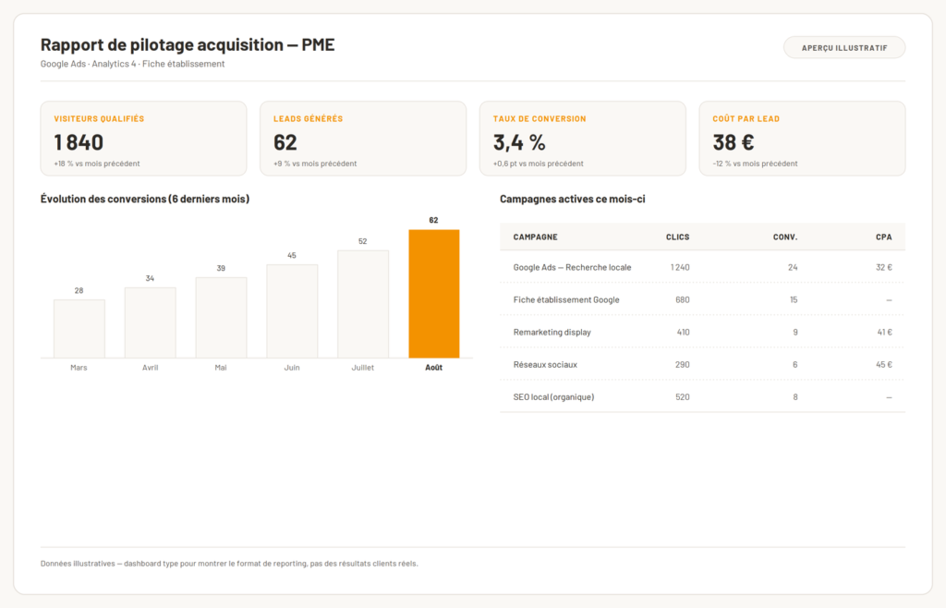Image resolution: width=946 pixels, height=608 pixels.
Task: Select the SEO local (organique) row
Action: pos(702,397)
